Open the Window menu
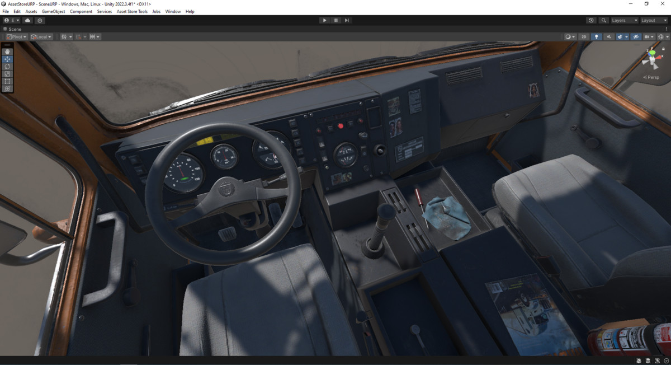The width and height of the screenshot is (671, 365). coord(173,11)
